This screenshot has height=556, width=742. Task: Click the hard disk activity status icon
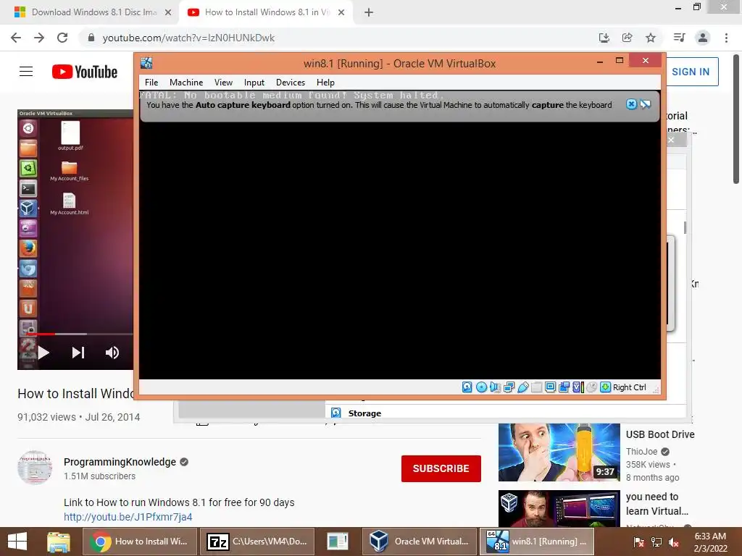click(467, 387)
